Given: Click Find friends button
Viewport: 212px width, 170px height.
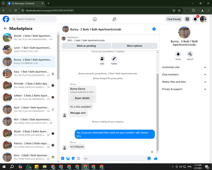Looking at the screenshot, I should [x=174, y=19].
